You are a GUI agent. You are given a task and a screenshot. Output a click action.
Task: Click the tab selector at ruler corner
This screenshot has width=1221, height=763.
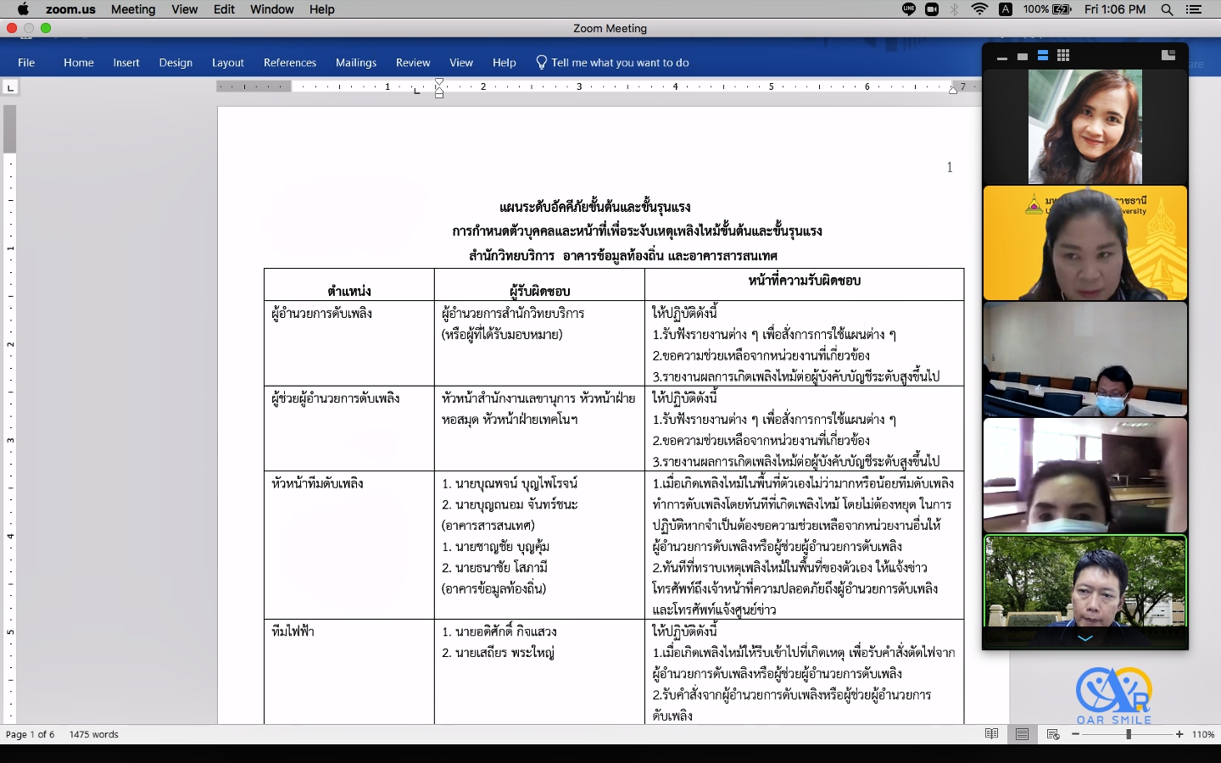coord(10,87)
